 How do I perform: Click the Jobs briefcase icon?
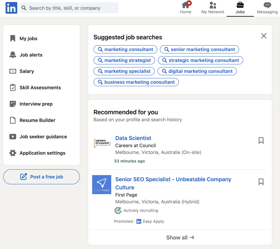[240, 5]
